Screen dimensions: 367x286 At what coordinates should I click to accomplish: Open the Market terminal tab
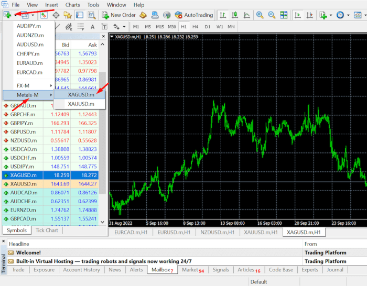193,270
